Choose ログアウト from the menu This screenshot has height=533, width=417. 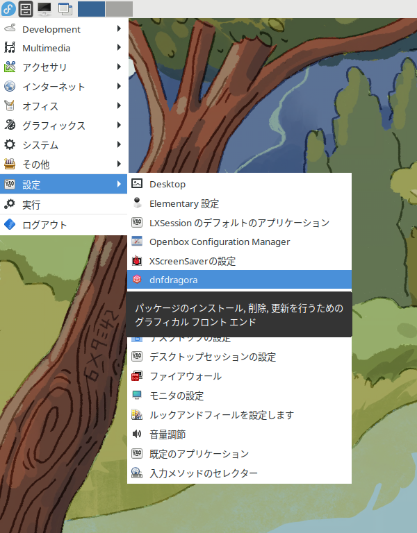pos(64,224)
